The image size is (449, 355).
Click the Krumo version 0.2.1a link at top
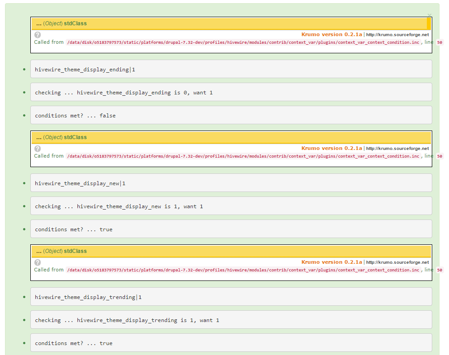point(331,34)
